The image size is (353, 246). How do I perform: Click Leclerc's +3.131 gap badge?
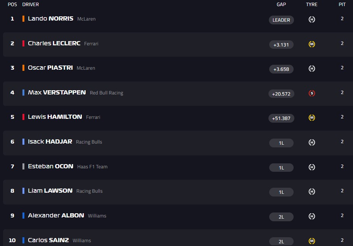[281, 45]
